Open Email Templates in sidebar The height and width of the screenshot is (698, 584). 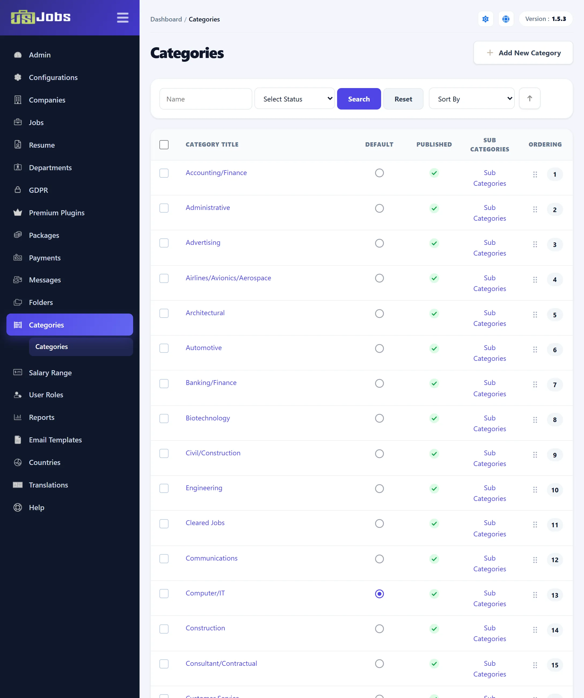pyautogui.click(x=70, y=440)
